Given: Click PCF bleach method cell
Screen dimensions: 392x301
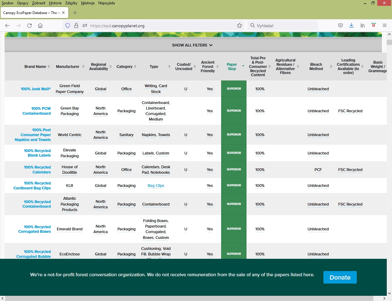Looking at the screenshot, I should 318,170.
